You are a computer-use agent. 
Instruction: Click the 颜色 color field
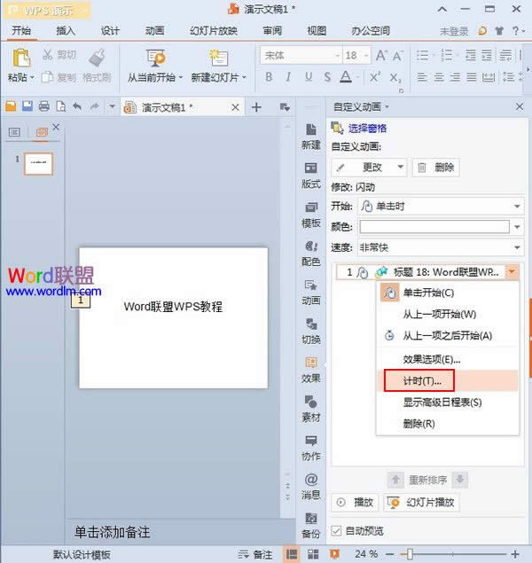(x=434, y=227)
